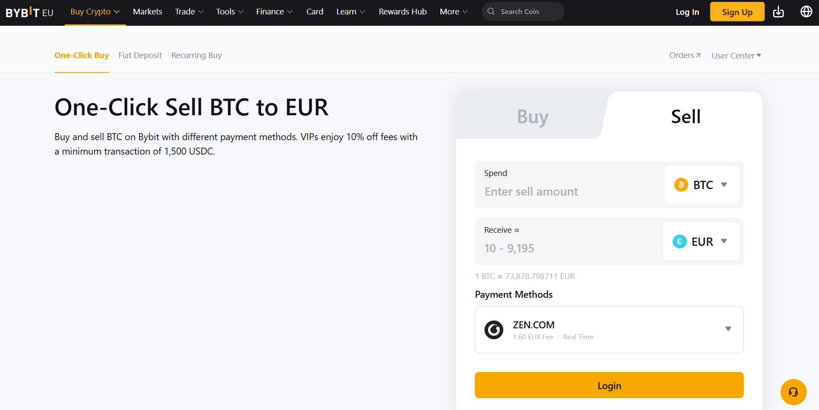
Task: Open customer support via headset icon
Action: click(x=793, y=392)
